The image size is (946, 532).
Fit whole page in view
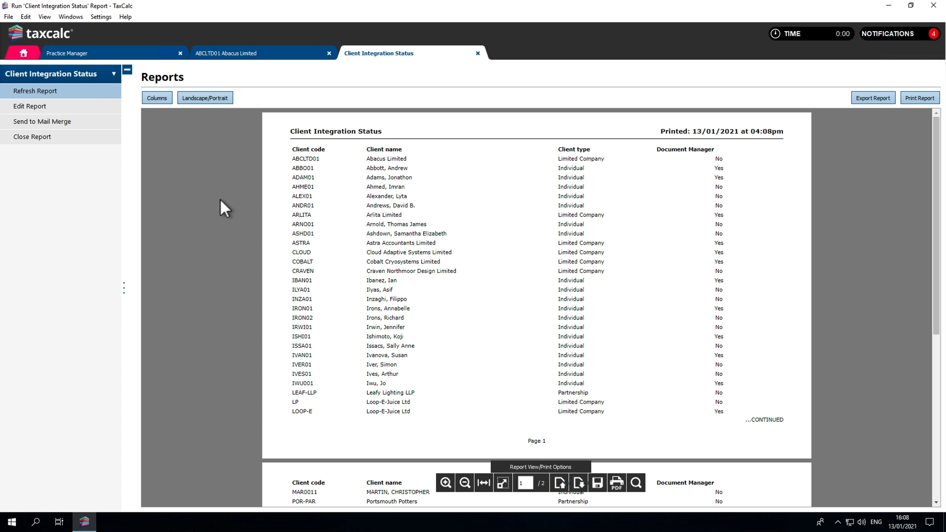click(x=503, y=483)
